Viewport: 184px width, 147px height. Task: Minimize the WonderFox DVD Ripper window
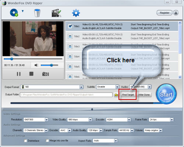[x=167, y=2]
